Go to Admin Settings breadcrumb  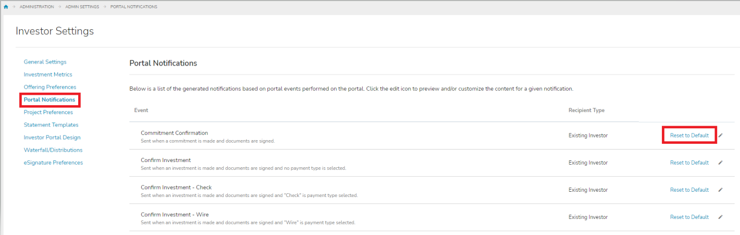click(82, 7)
